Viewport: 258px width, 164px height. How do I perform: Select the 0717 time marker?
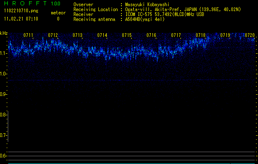(x=176, y=35)
